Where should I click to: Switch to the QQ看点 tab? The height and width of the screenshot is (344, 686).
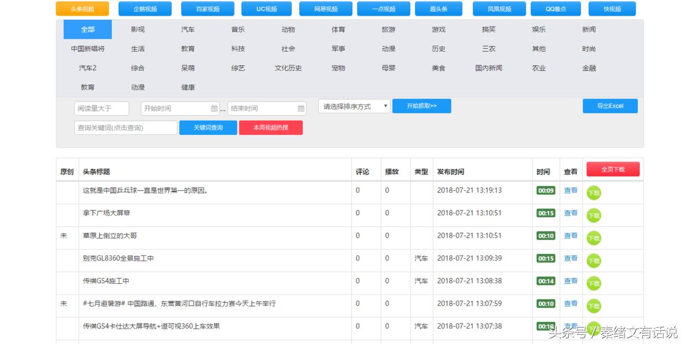pos(555,8)
